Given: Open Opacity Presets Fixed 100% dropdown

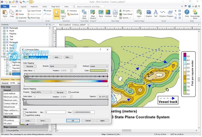Looking at the screenshot, I should click(41, 92).
